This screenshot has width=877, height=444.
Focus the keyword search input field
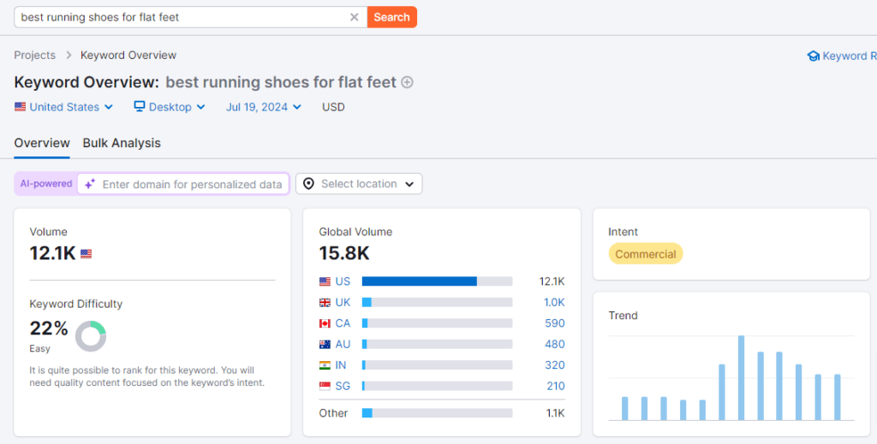(180, 17)
